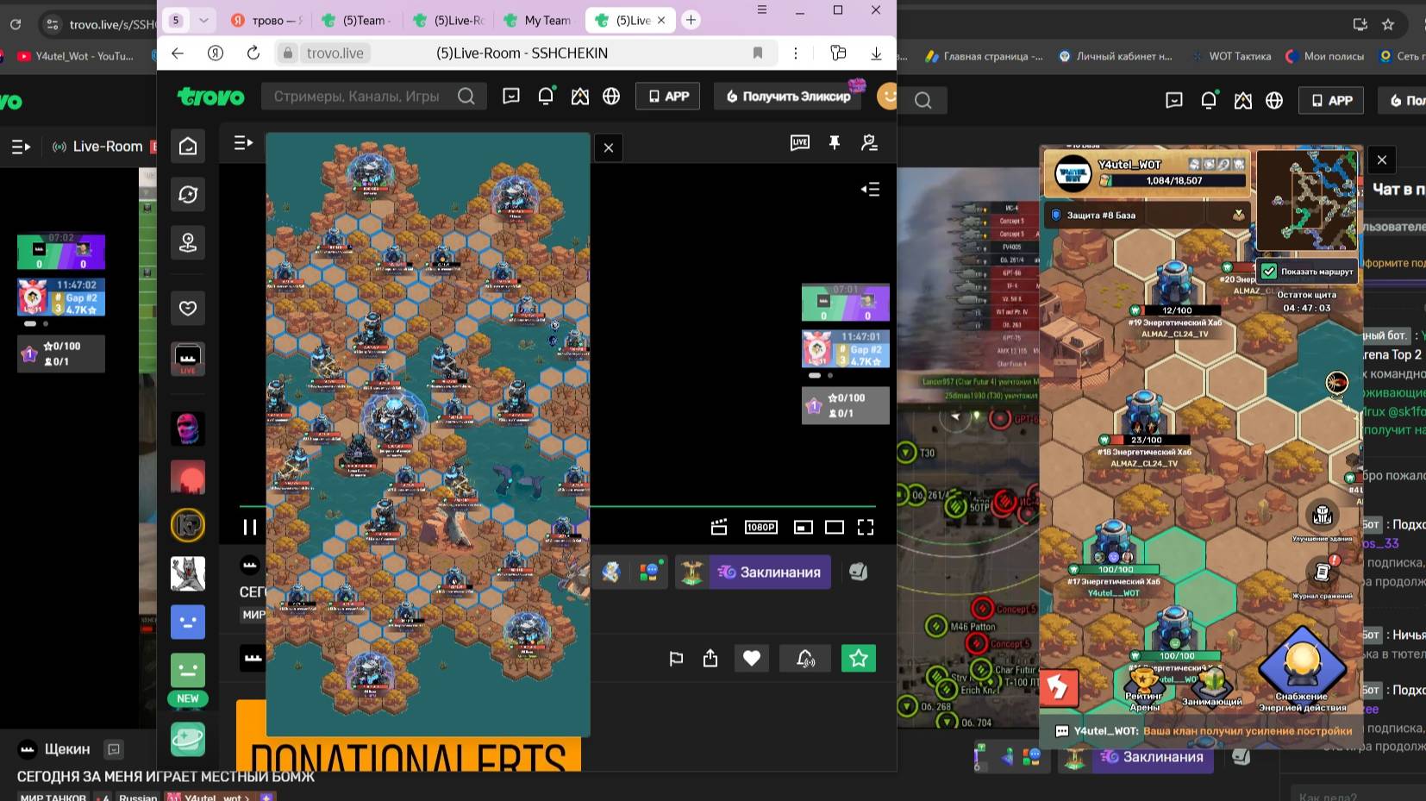Share the stream via the share icon
This screenshot has width=1426, height=801.
click(x=710, y=659)
